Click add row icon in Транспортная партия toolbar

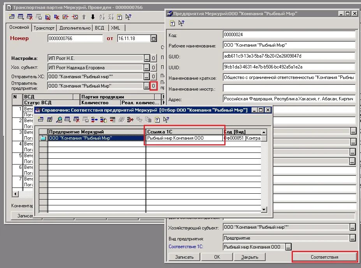pyautogui.click(x=21, y=17)
